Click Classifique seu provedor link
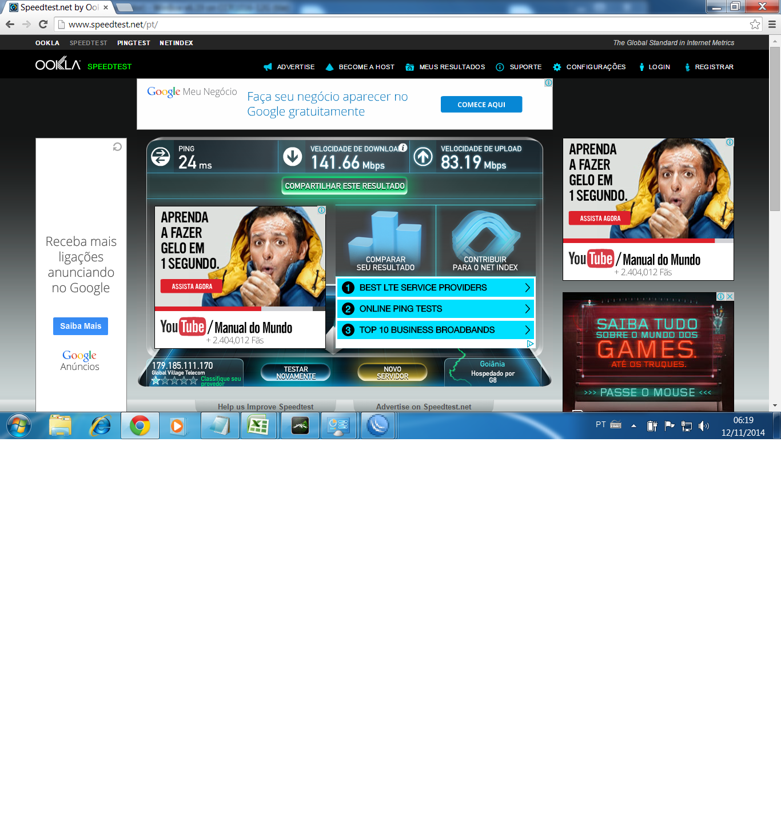781x820 pixels. (221, 381)
